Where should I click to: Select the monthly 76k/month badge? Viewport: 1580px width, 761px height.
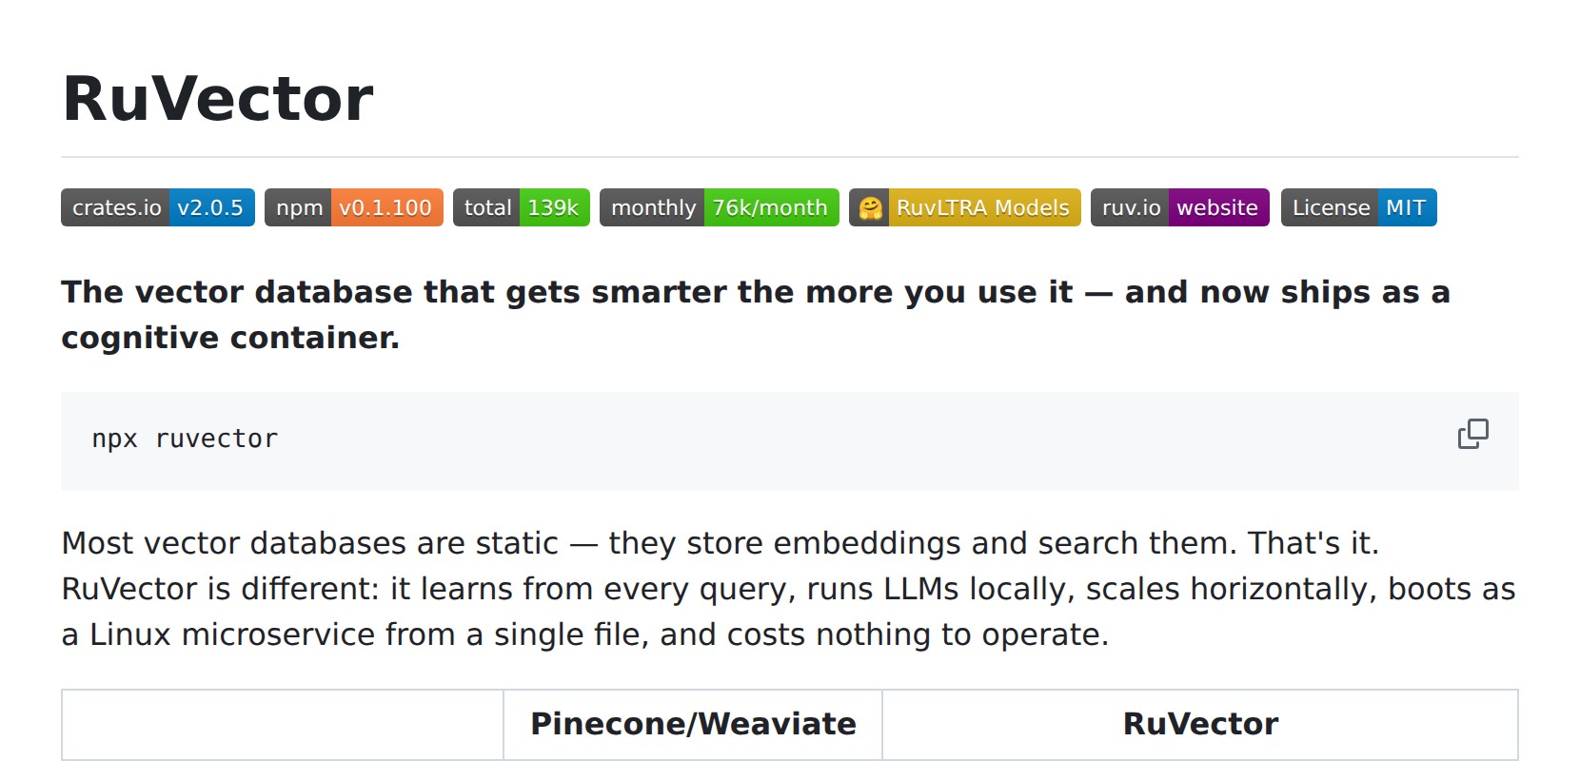pos(719,207)
